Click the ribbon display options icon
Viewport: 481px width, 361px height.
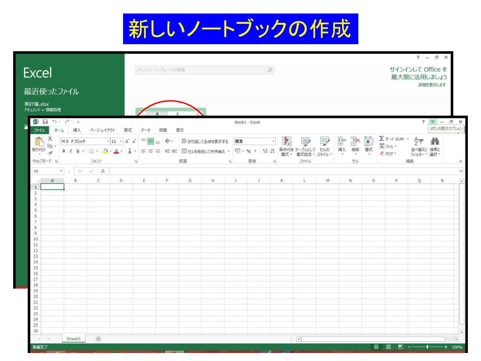[433, 122]
